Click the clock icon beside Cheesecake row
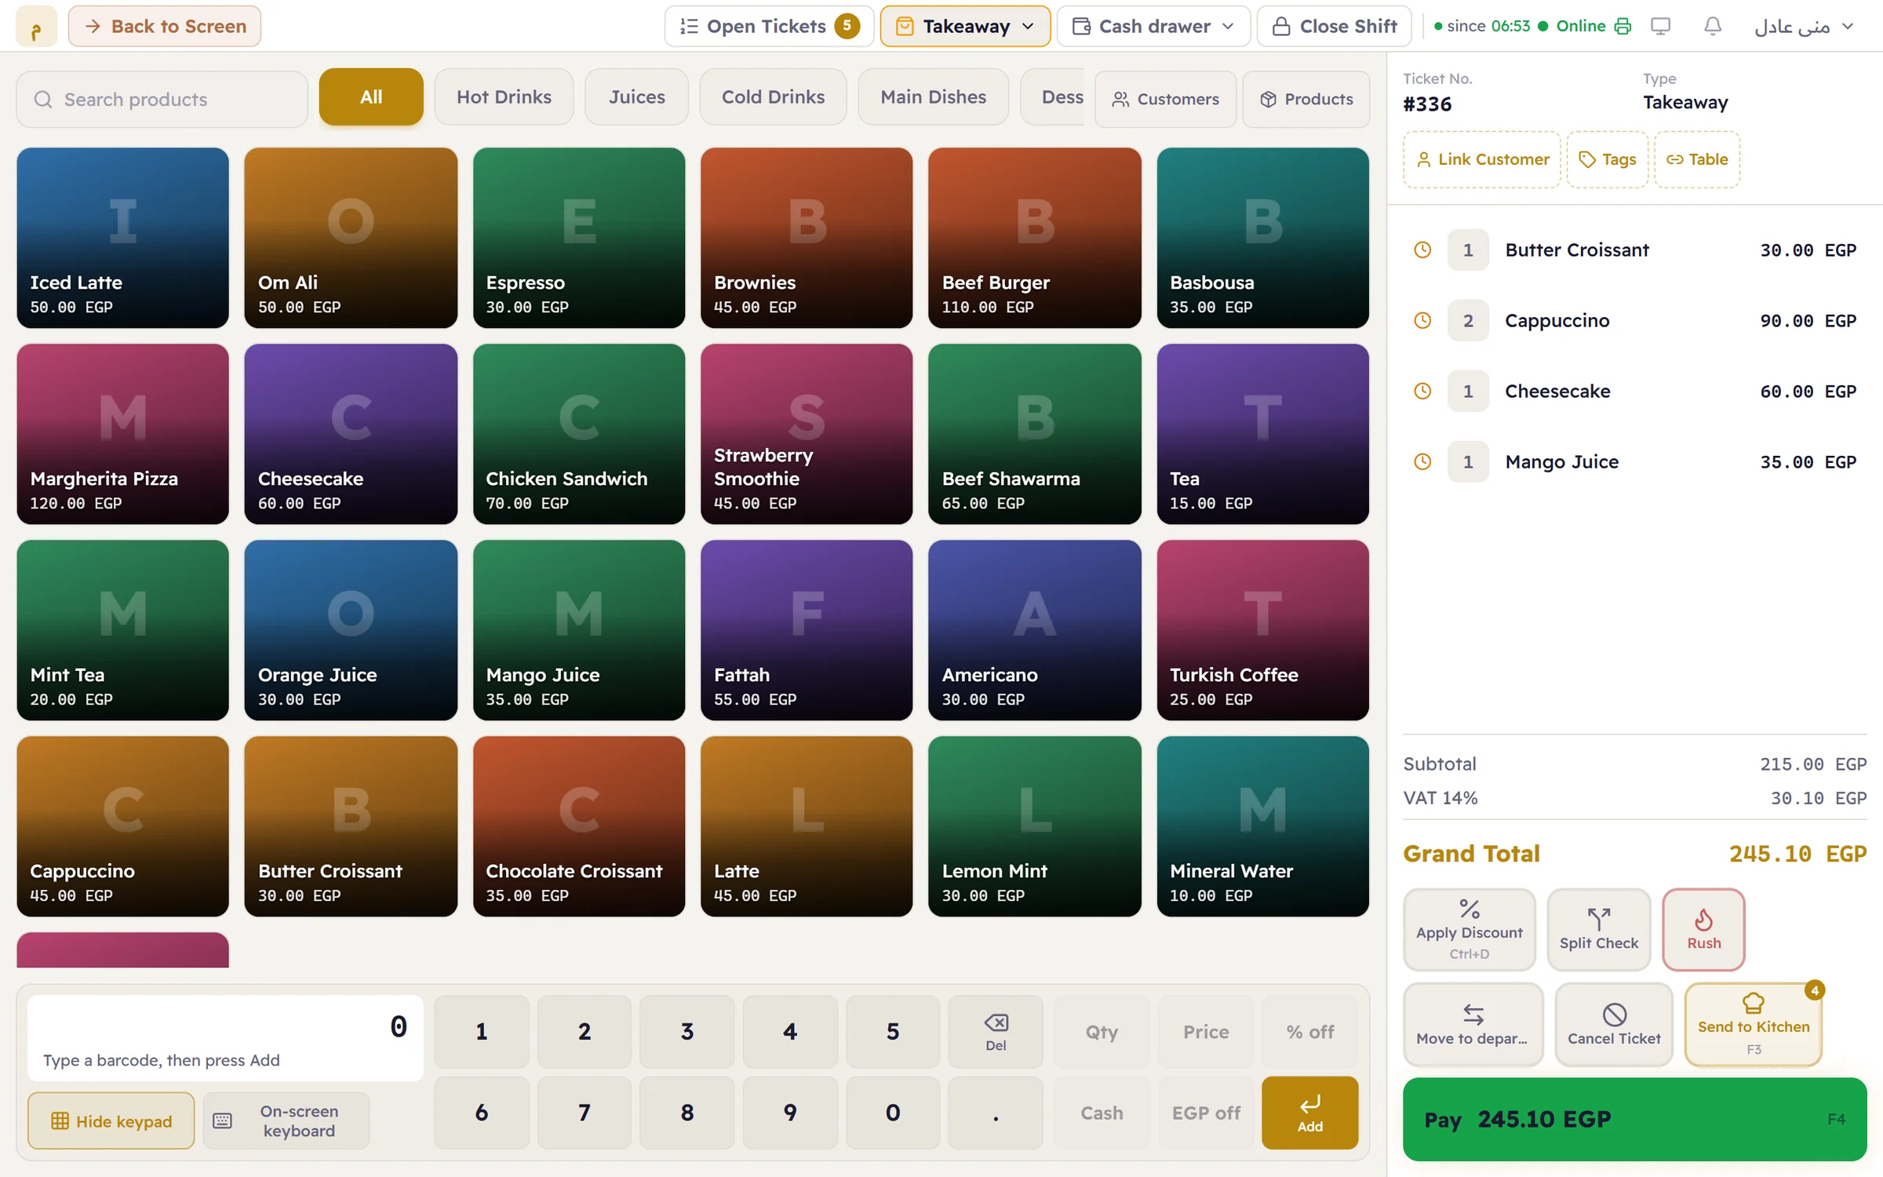Viewport: 1883px width, 1177px height. pyautogui.click(x=1422, y=391)
